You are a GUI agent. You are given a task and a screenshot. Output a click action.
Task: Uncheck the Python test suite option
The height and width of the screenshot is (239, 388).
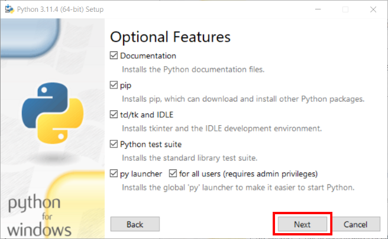[x=114, y=144]
